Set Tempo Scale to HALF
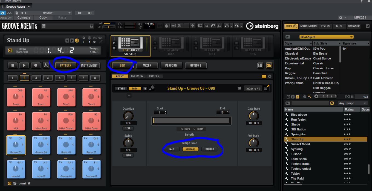 (171, 149)
